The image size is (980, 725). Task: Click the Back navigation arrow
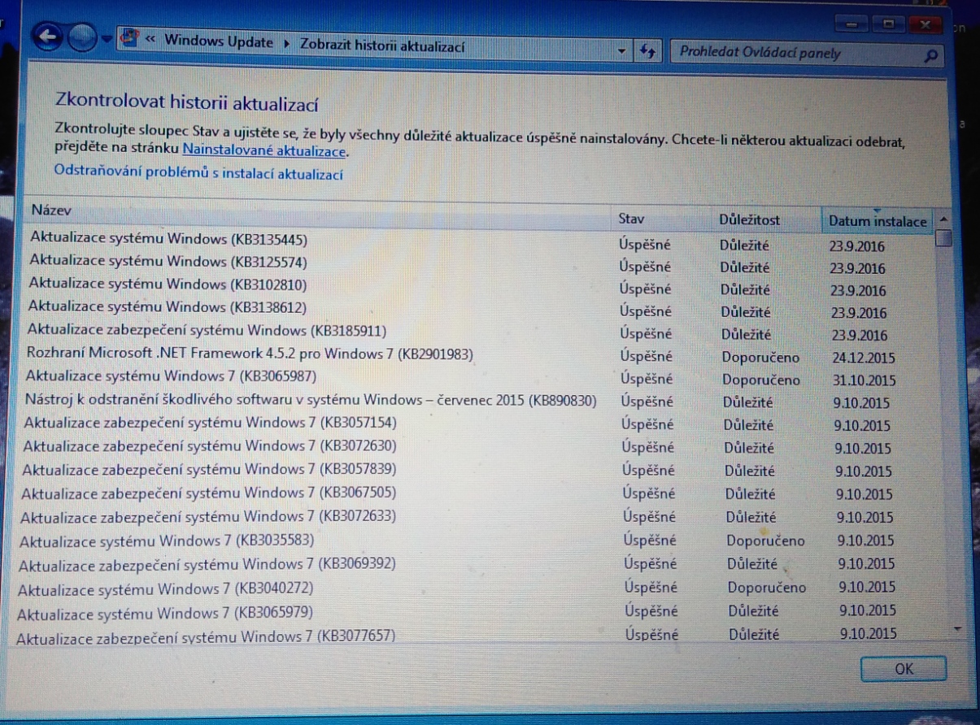coord(48,37)
